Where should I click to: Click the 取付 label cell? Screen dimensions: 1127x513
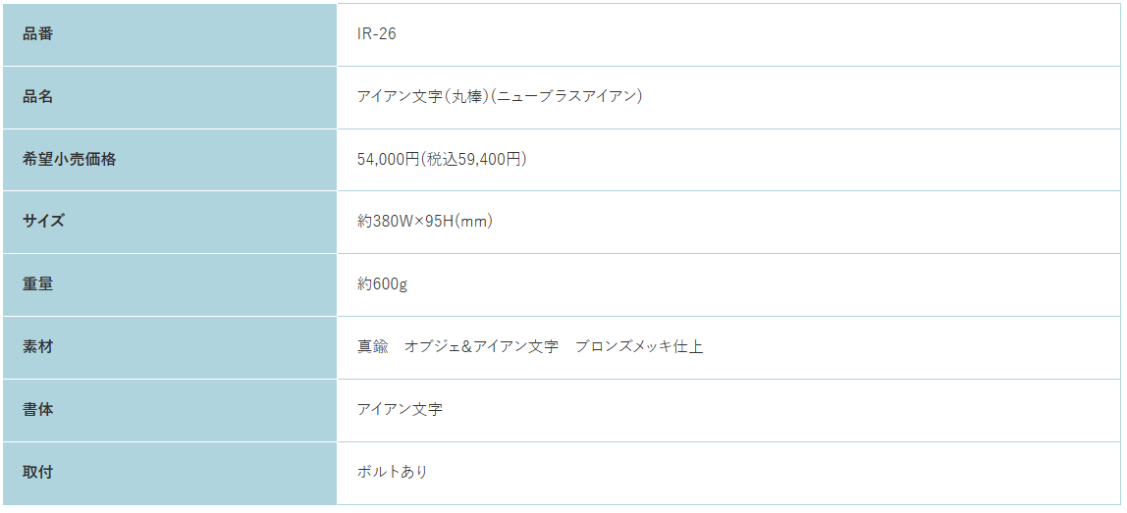[170, 473]
